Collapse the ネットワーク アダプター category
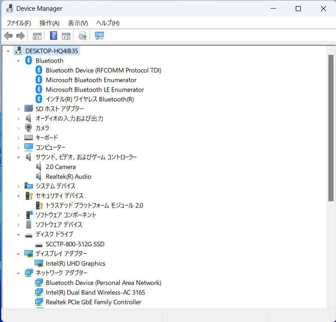Screen dimensions: 336x322 click(18, 273)
